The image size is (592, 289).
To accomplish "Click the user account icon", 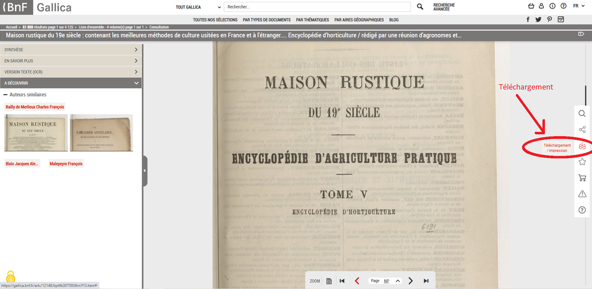I will pyautogui.click(x=541, y=6).
